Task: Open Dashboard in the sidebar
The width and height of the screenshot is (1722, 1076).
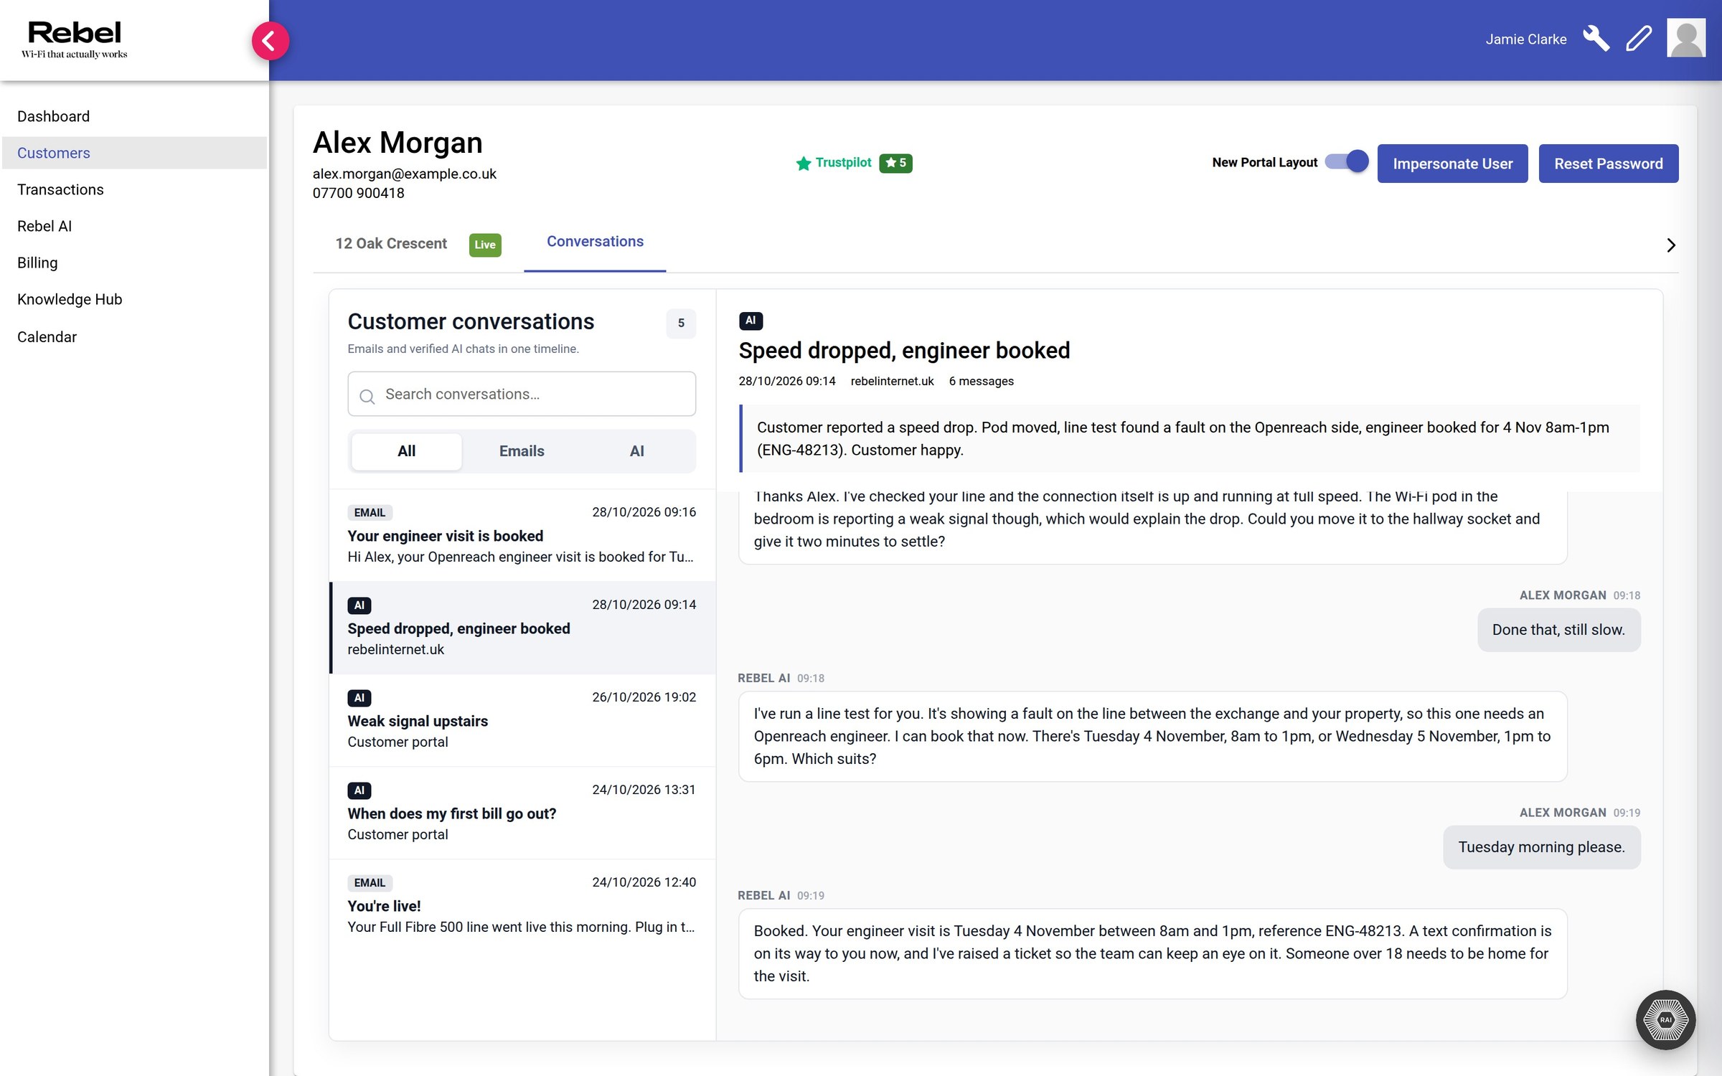Action: (x=134, y=116)
